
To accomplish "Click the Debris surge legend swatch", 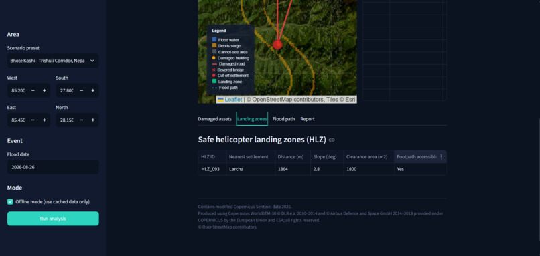I will tap(214, 45).
